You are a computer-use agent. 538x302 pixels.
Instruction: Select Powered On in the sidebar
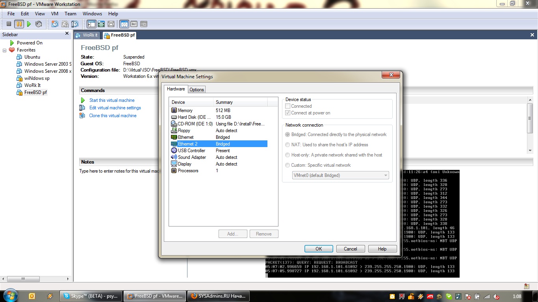(30, 43)
